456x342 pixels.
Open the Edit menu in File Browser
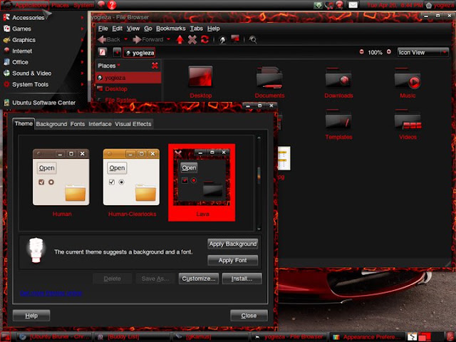tap(117, 28)
